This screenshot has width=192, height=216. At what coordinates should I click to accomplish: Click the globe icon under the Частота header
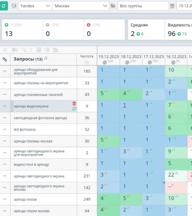pyautogui.click(x=87, y=63)
